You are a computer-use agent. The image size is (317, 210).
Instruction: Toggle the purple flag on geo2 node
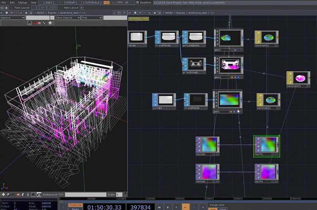coord(235,49)
